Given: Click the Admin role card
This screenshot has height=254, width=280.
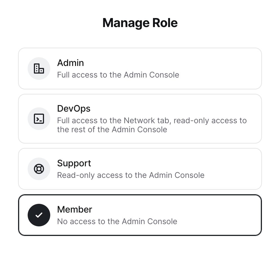Looking at the screenshot, I should (x=140, y=68).
